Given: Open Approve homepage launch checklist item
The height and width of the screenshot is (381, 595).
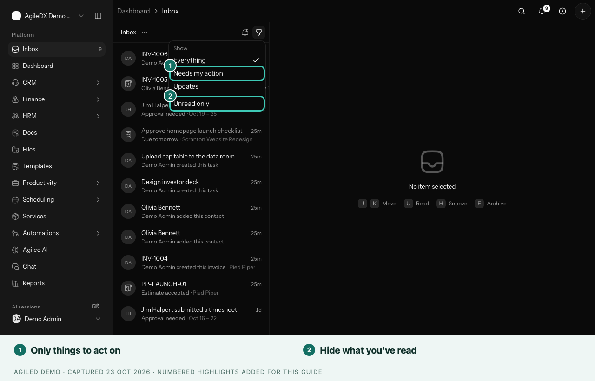Looking at the screenshot, I should 191,135.
